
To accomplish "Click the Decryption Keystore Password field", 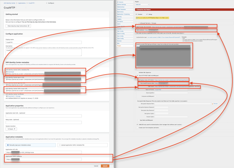I will pyautogui.click(x=162, y=107).
